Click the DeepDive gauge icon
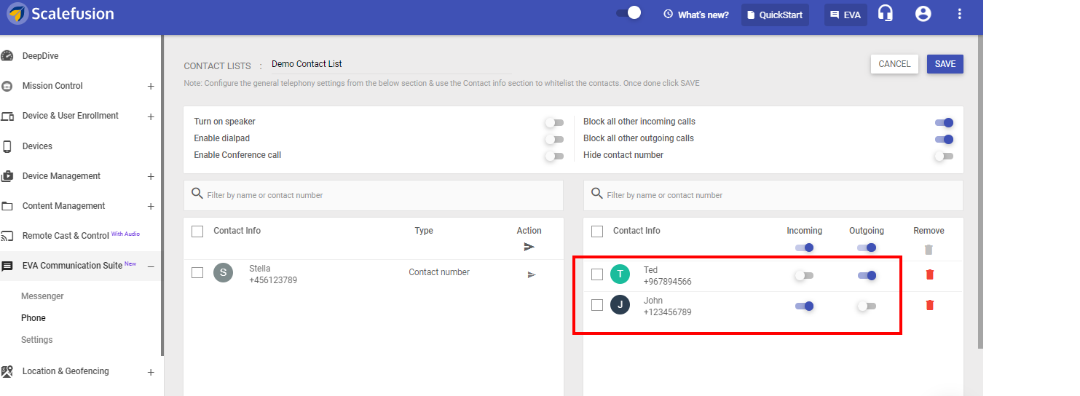 pos(7,56)
